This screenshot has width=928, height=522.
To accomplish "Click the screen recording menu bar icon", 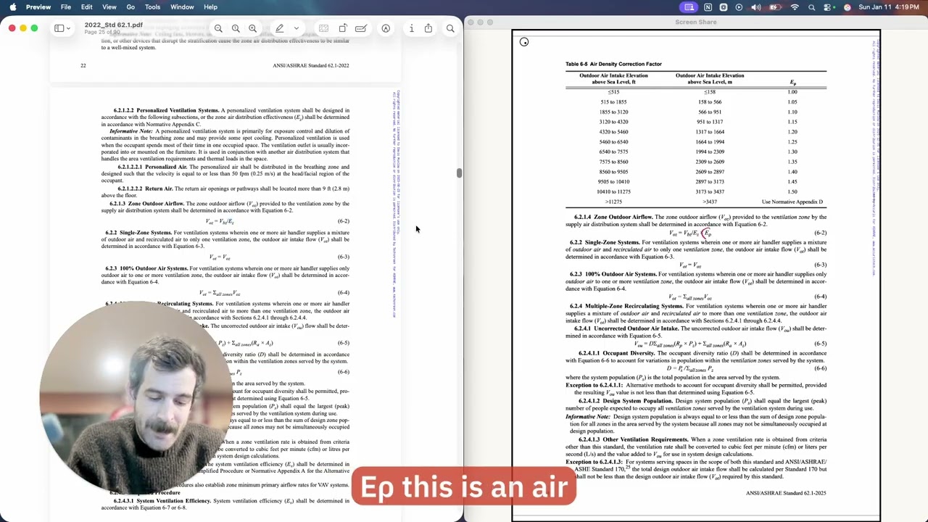I will tap(724, 7).
